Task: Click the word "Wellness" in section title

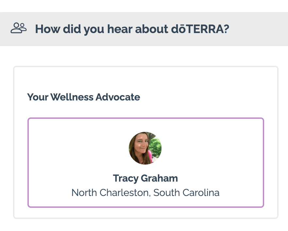Action: [72, 97]
